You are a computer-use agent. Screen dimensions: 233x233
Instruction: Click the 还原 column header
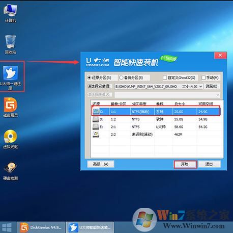click(x=96, y=103)
